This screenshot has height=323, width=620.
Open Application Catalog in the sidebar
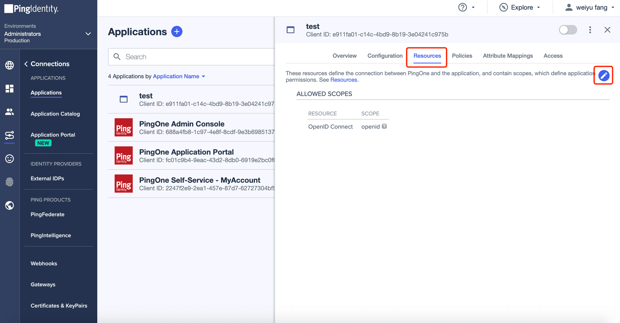coord(55,114)
